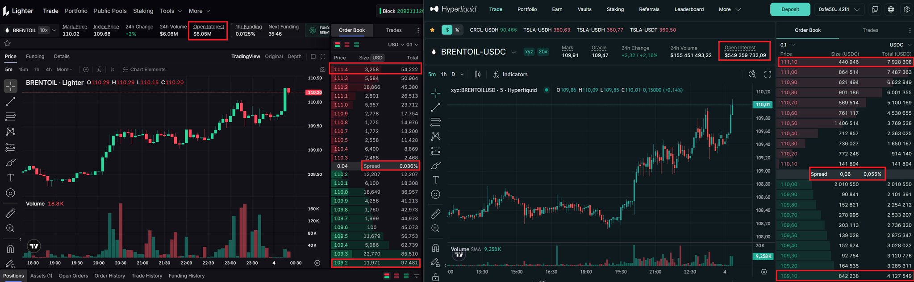Toggle USD size unit in Lighter order book

click(x=378, y=58)
